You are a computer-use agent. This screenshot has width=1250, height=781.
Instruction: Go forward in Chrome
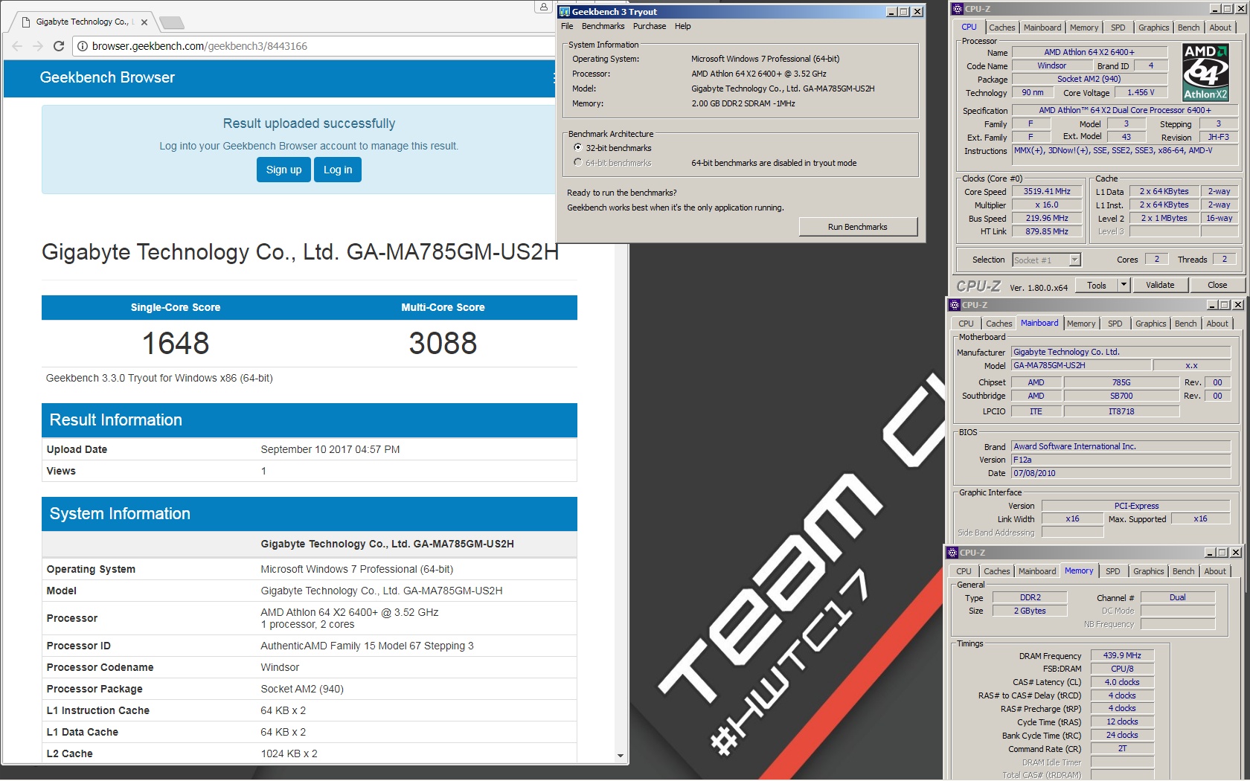(38, 46)
